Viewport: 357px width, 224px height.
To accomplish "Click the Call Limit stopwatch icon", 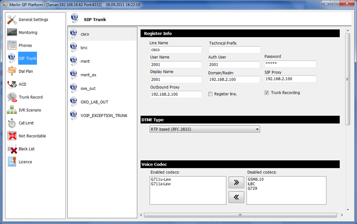I will pos(12,123).
